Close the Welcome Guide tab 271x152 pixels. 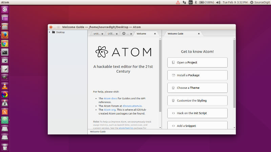point(199,34)
